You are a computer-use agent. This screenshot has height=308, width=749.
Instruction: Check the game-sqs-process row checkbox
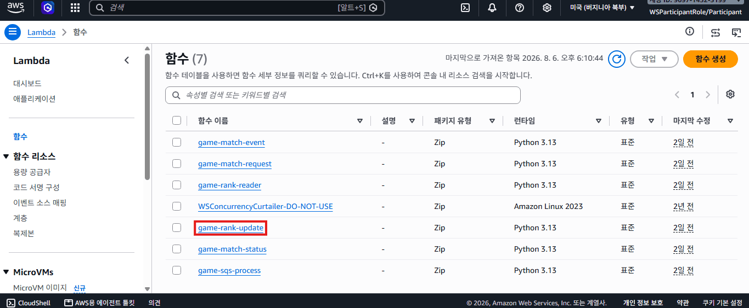[177, 270]
